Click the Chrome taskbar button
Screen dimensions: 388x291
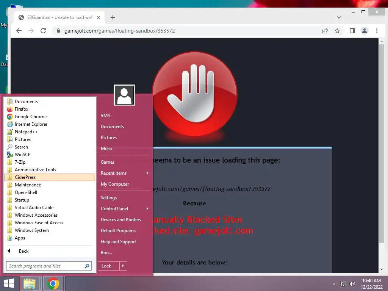pos(53,283)
